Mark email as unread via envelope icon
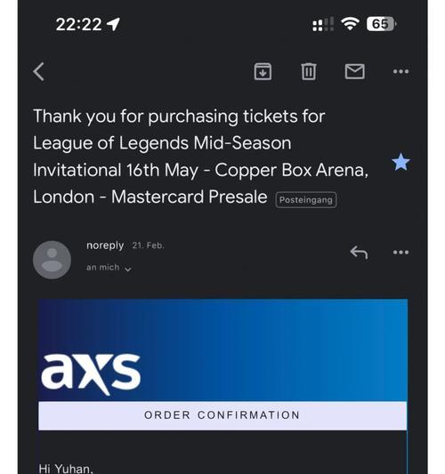Viewport: 445px width, 474px height. tap(354, 71)
